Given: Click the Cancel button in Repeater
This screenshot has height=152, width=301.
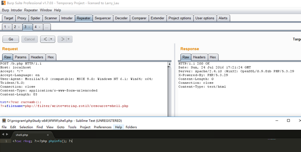Looking at the screenshot, I should [30, 39].
